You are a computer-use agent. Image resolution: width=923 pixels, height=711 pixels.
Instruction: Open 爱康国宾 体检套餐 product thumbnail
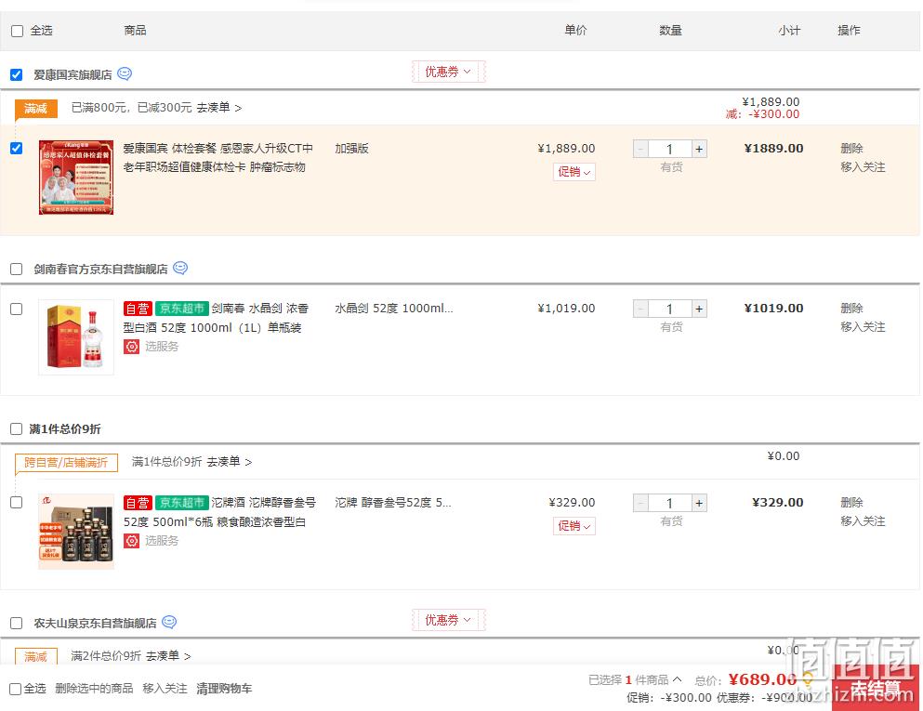76,178
